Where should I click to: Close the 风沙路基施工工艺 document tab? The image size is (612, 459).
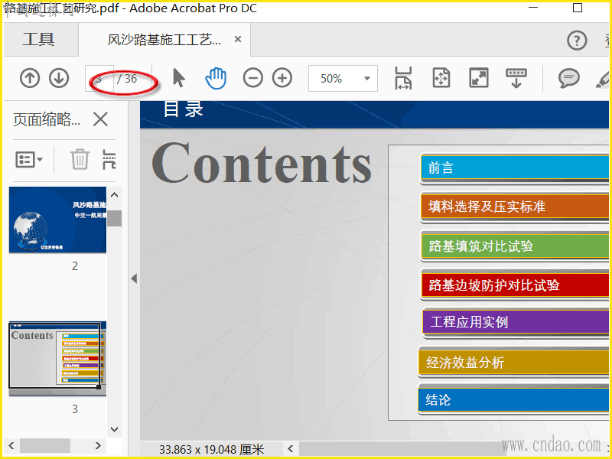pos(238,39)
